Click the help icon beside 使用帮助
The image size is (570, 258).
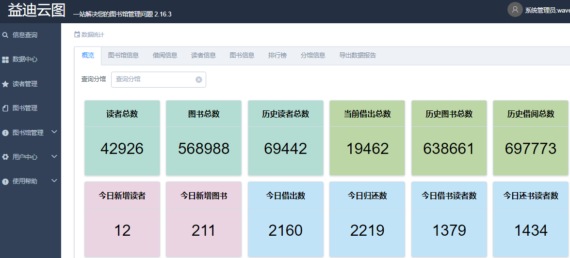tap(5, 182)
